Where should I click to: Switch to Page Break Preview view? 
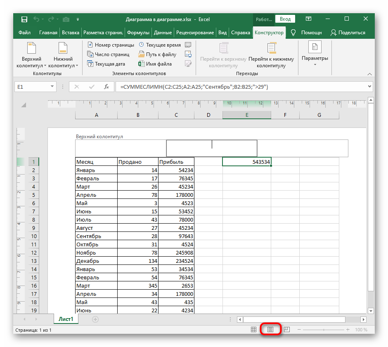[287, 330]
